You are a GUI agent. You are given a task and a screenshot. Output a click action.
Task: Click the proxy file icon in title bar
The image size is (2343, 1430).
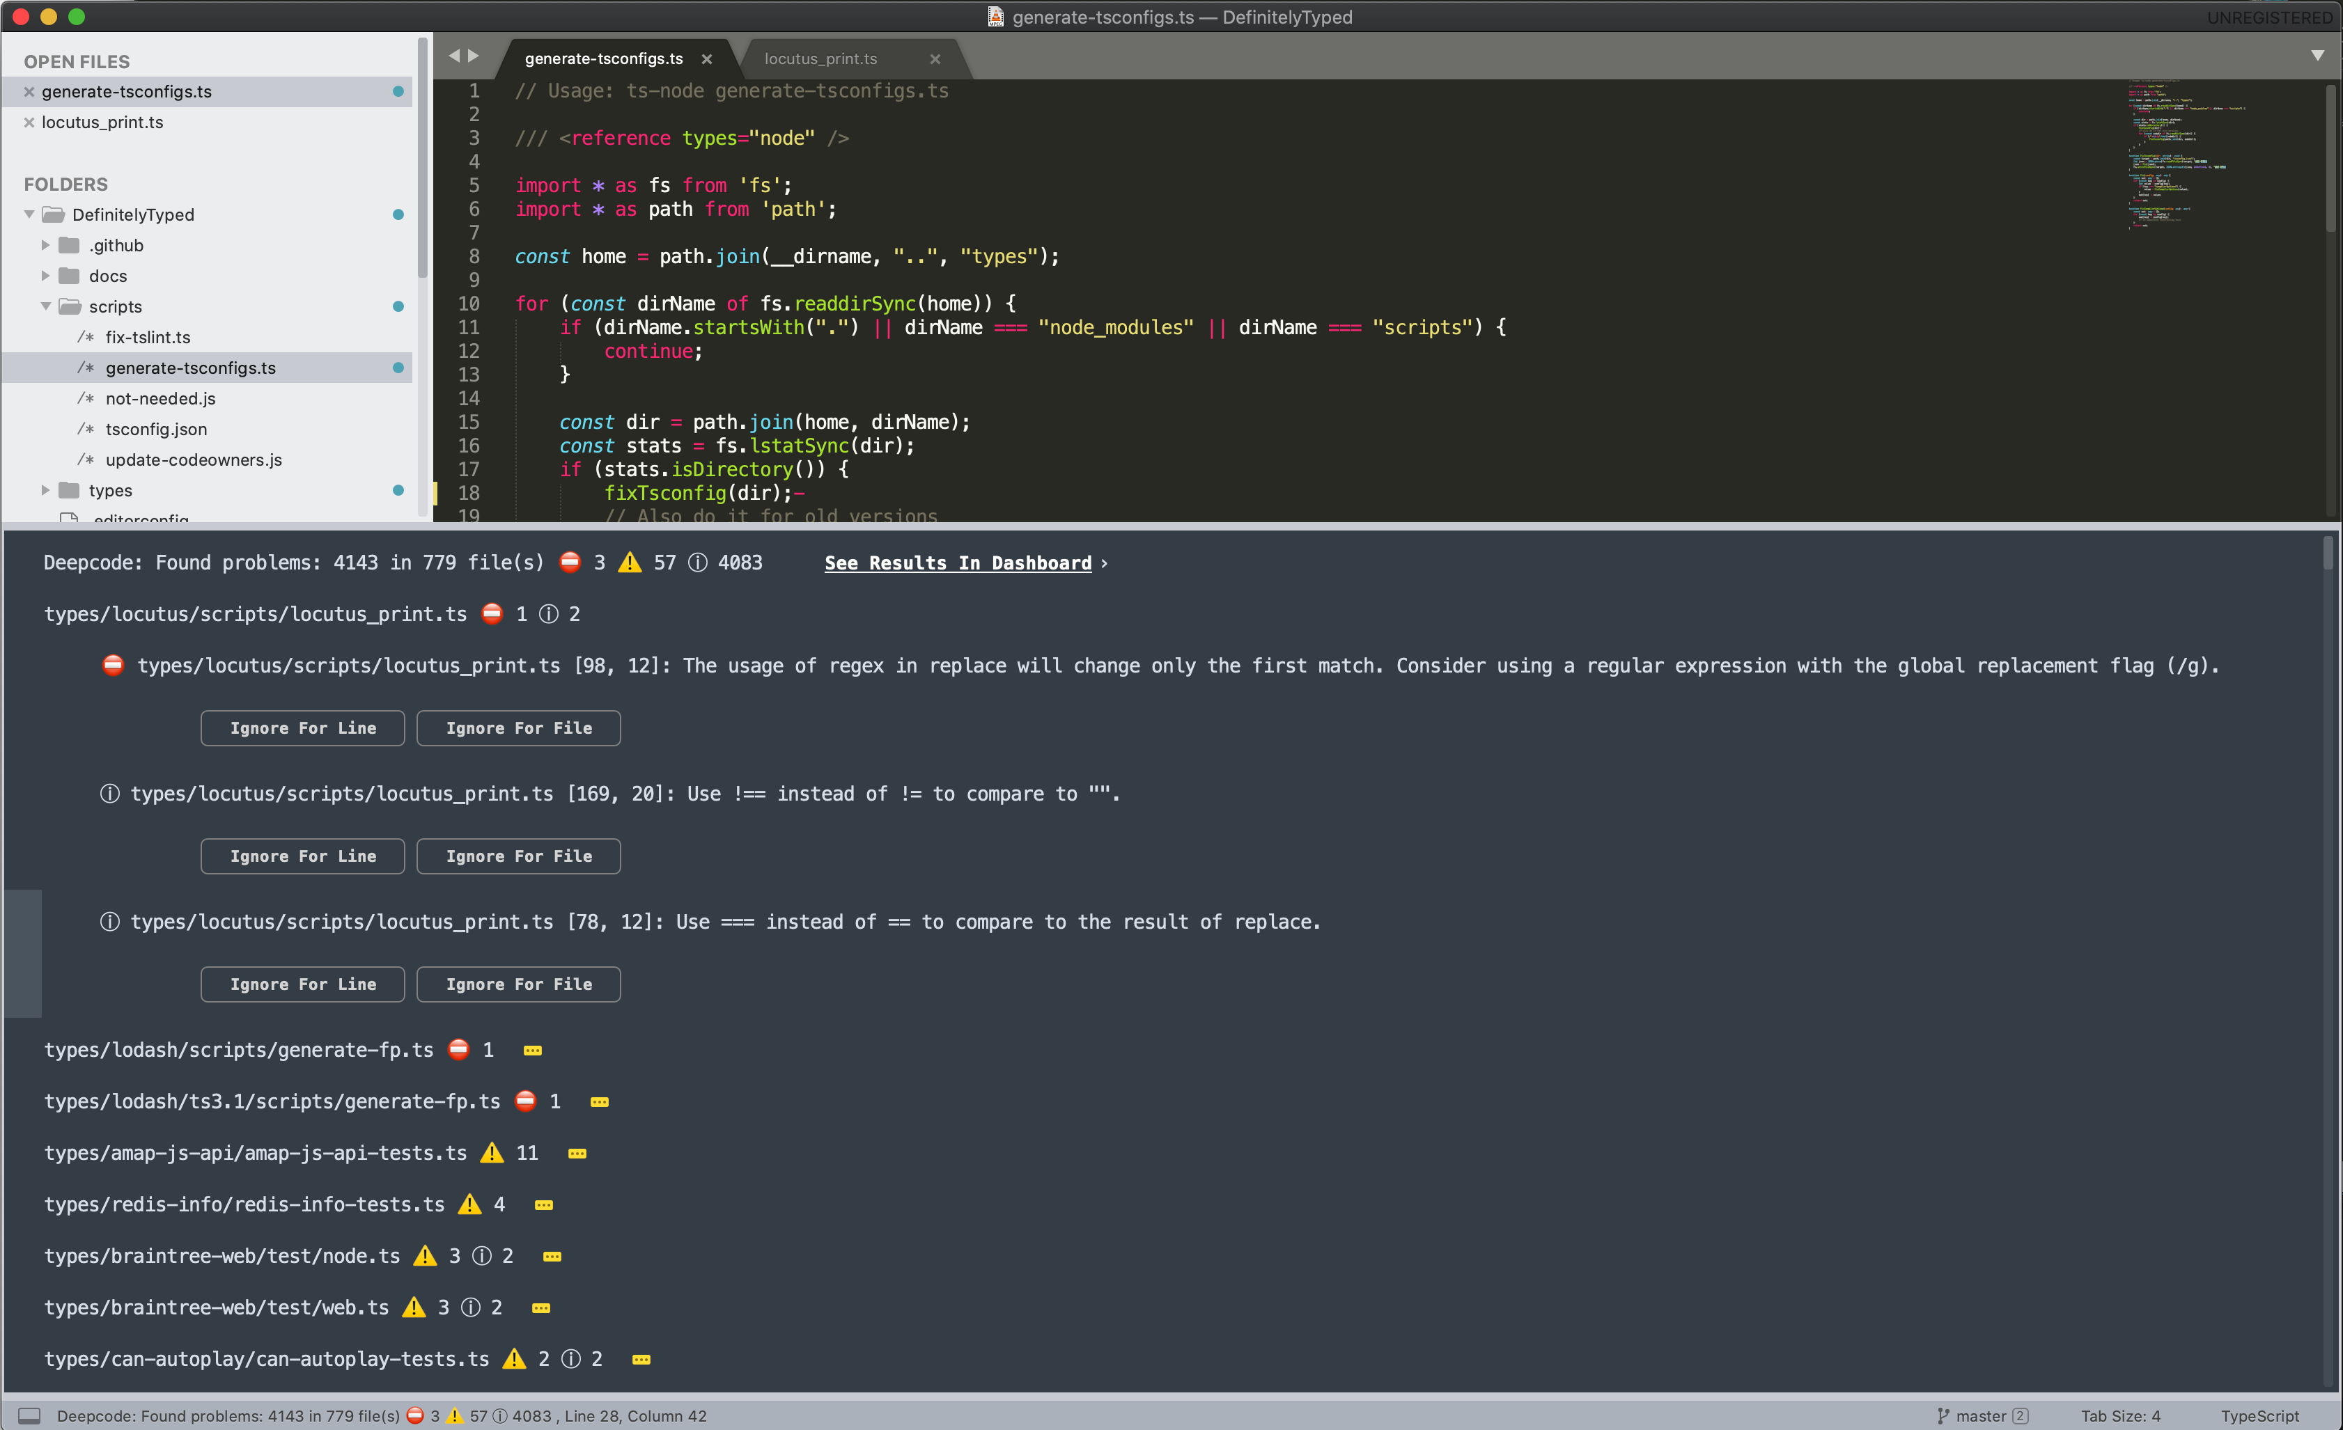(995, 16)
